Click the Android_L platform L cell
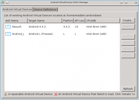Viewport: 139px width, 100px height. tap(64, 34)
